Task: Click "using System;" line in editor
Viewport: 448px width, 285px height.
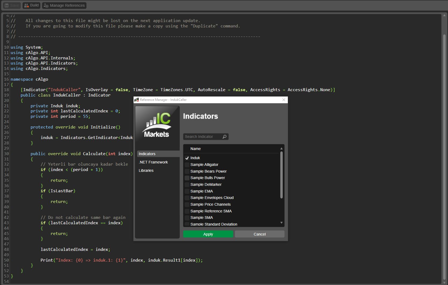Action: coord(27,47)
